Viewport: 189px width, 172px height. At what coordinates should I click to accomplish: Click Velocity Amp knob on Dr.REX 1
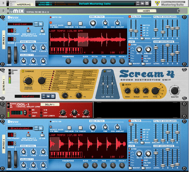tap(43, 61)
